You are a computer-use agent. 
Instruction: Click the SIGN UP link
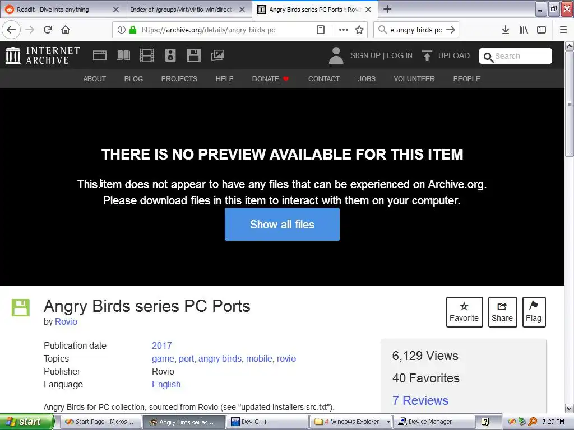coord(365,55)
